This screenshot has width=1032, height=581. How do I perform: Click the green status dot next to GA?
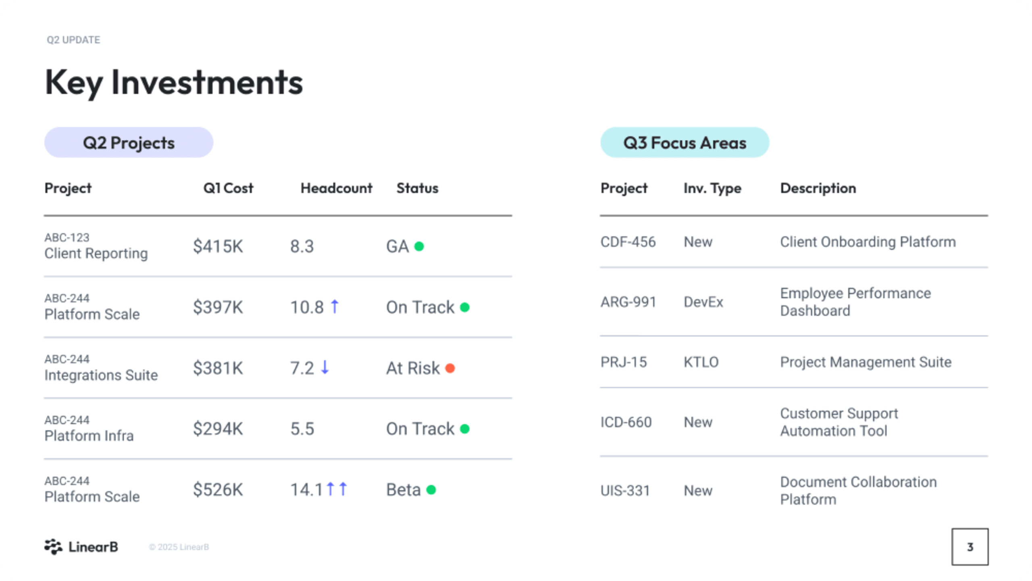pos(419,246)
